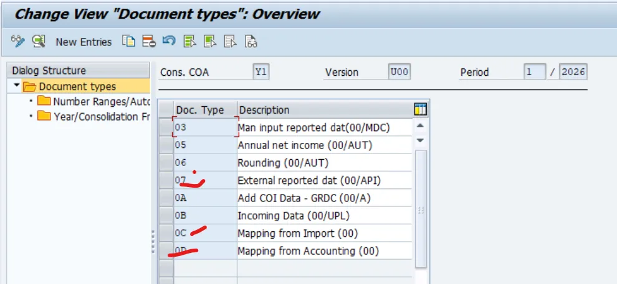Click the Display/Change toggle pencil icon
The width and height of the screenshot is (617, 284).
point(18,42)
